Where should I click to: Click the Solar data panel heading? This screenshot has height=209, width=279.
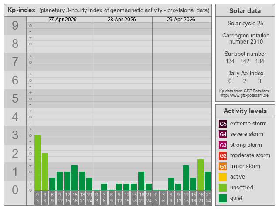tap(245, 11)
